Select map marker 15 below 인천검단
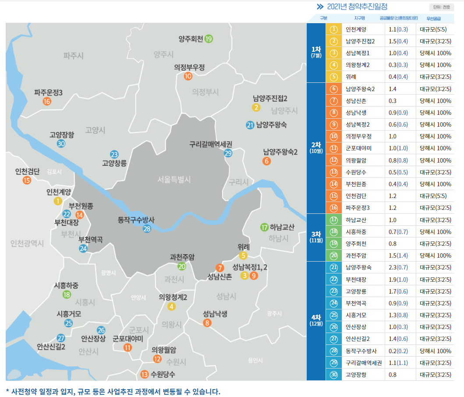The height and width of the screenshot is (397, 464). 27,180
